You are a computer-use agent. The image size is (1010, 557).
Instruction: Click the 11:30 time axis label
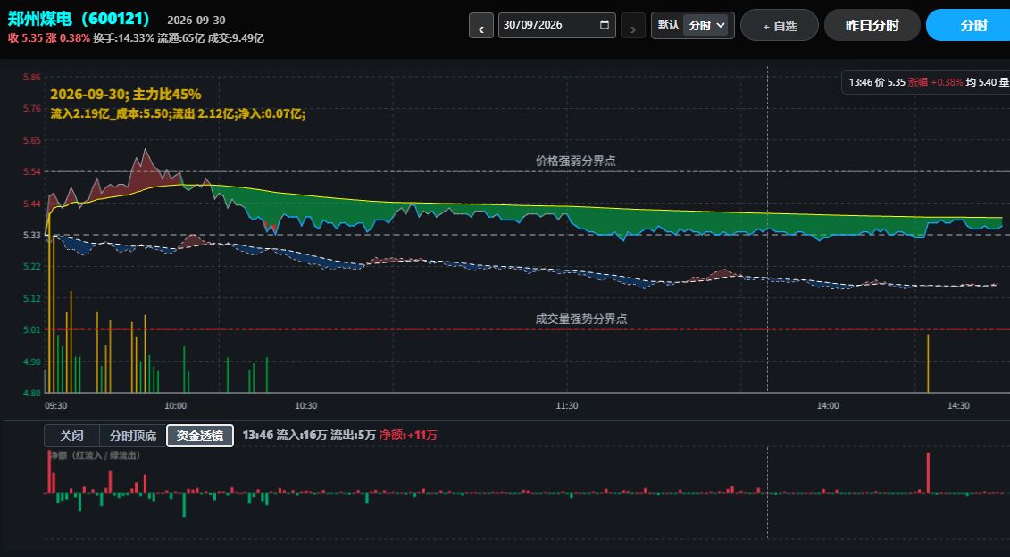tap(567, 405)
